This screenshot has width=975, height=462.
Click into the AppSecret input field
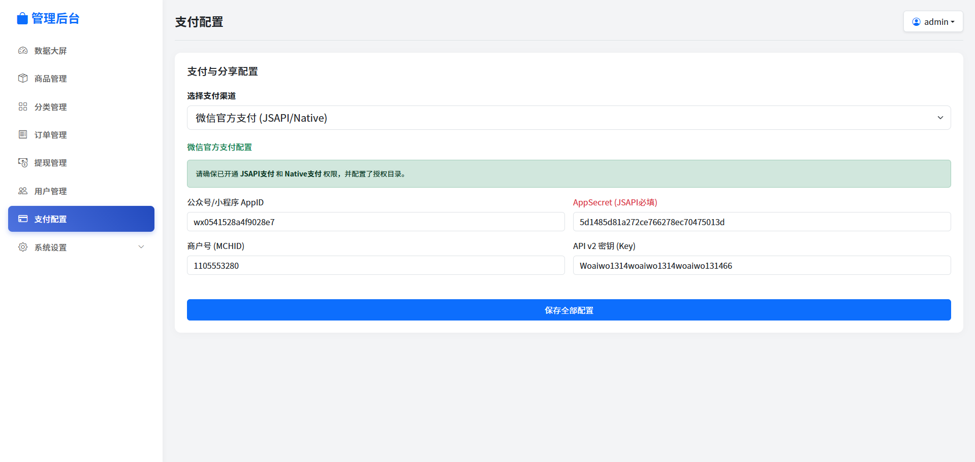point(762,222)
